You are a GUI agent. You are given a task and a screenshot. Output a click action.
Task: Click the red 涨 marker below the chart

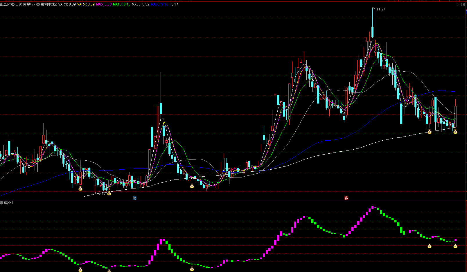coord(346,198)
